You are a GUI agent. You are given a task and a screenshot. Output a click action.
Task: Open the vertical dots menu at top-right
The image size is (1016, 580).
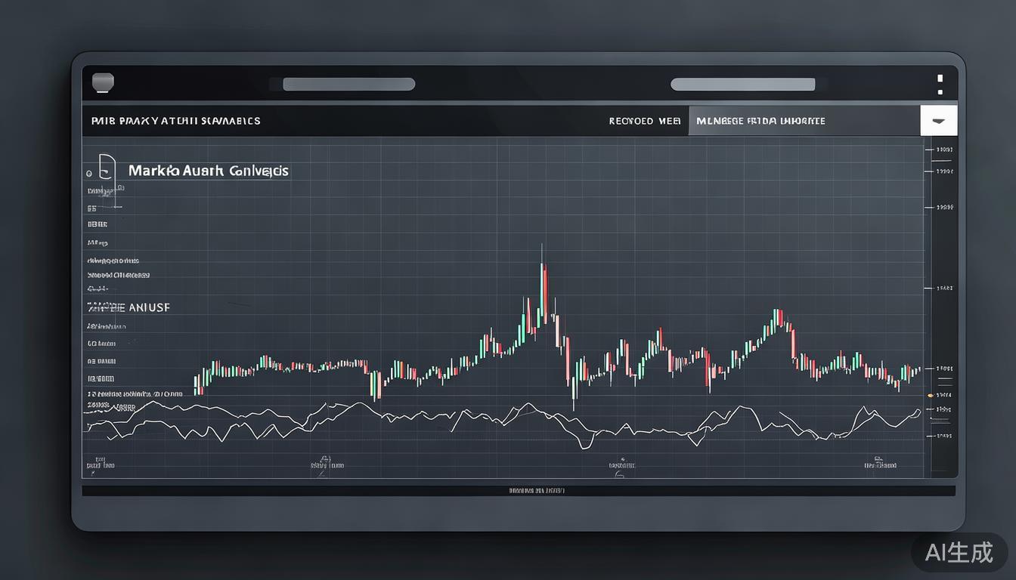[x=940, y=84]
